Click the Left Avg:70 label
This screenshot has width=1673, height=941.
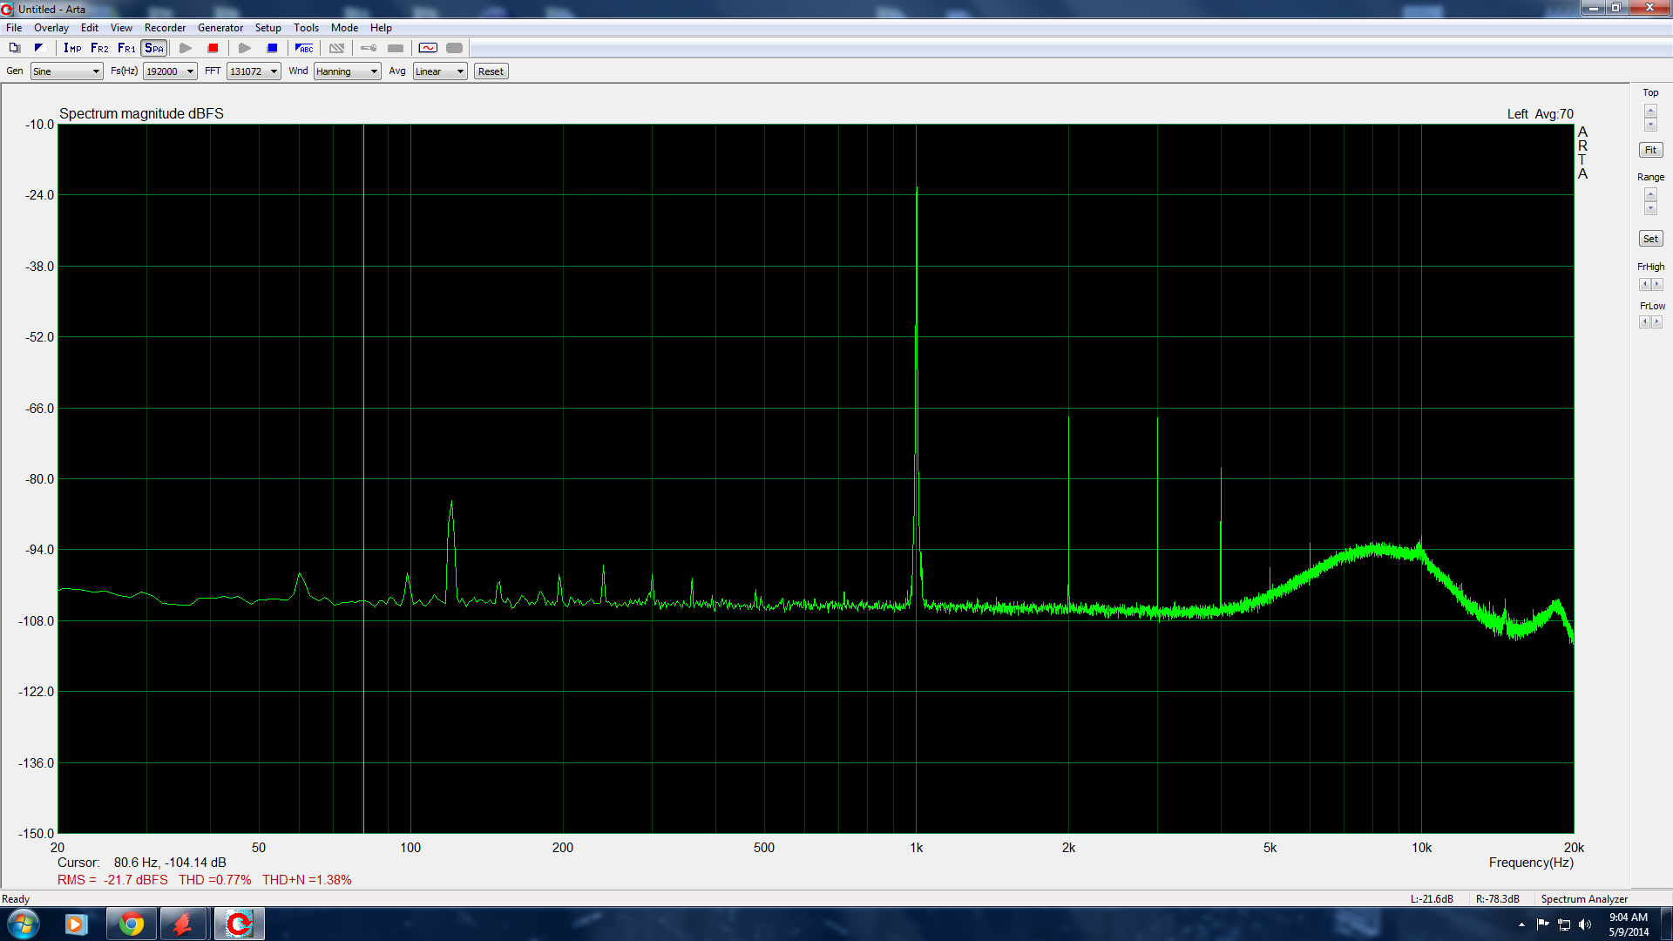click(x=1541, y=114)
